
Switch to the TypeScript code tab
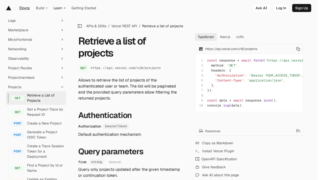[x=206, y=37]
